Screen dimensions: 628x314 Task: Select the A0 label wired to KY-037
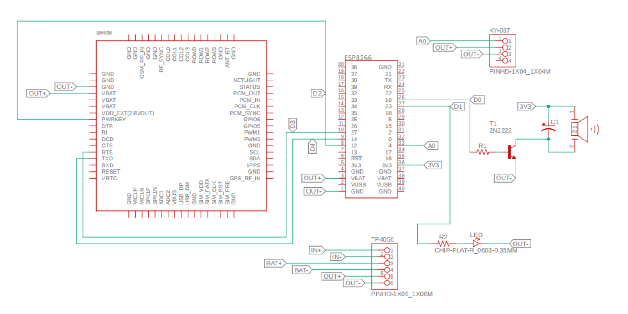pyautogui.click(x=423, y=41)
